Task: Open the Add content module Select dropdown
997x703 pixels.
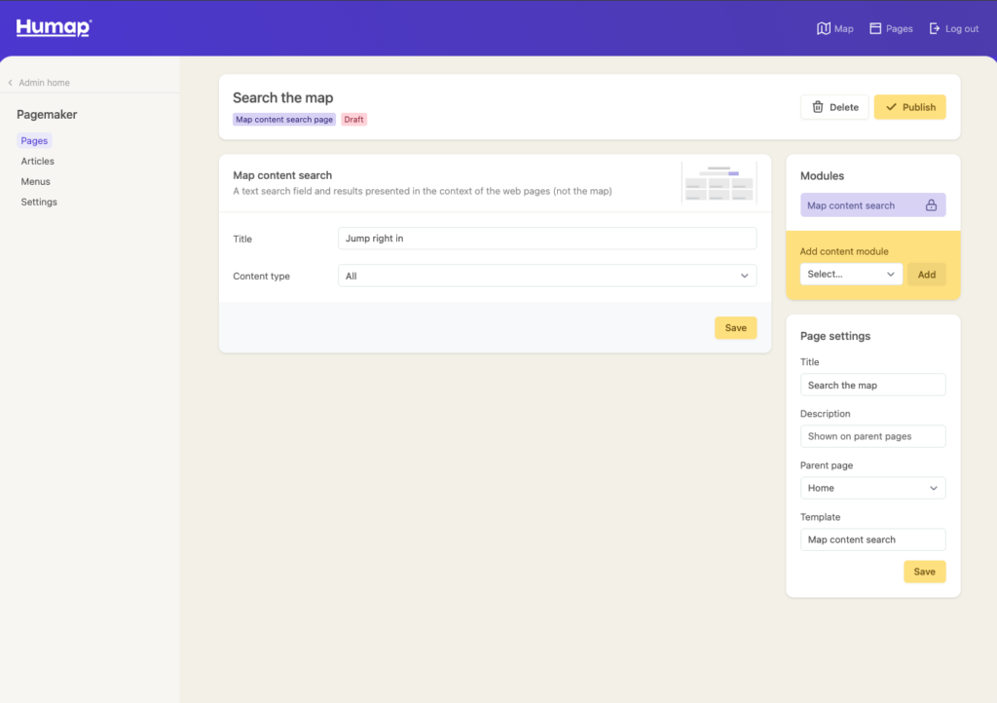Action: (x=851, y=275)
